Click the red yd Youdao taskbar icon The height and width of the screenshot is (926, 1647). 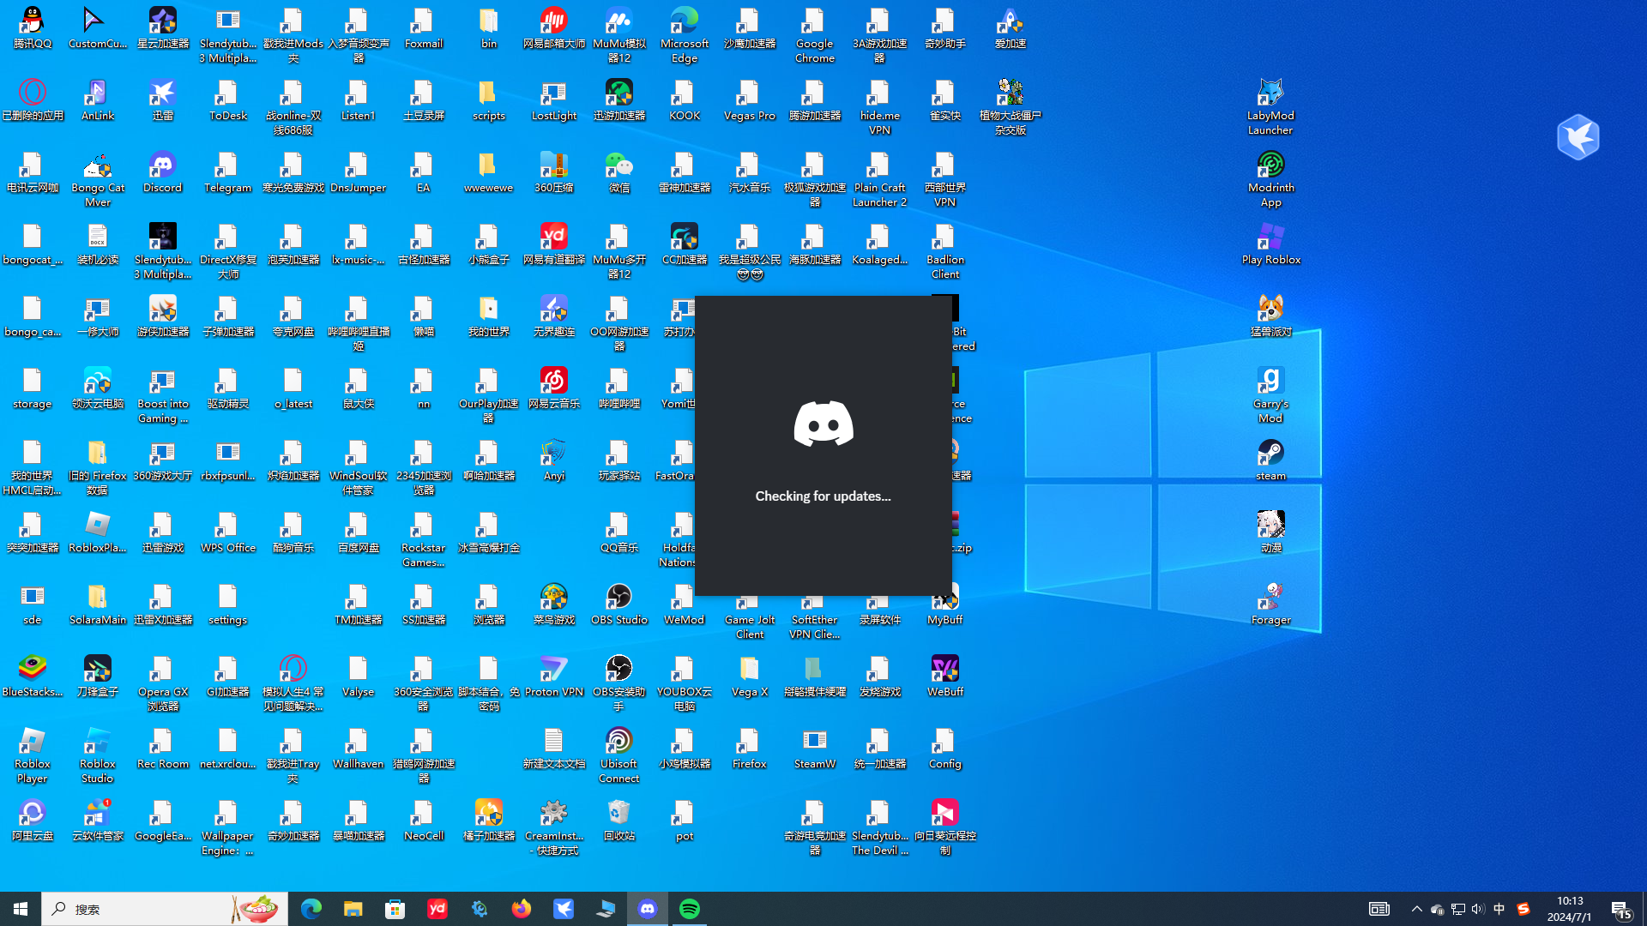(437, 909)
